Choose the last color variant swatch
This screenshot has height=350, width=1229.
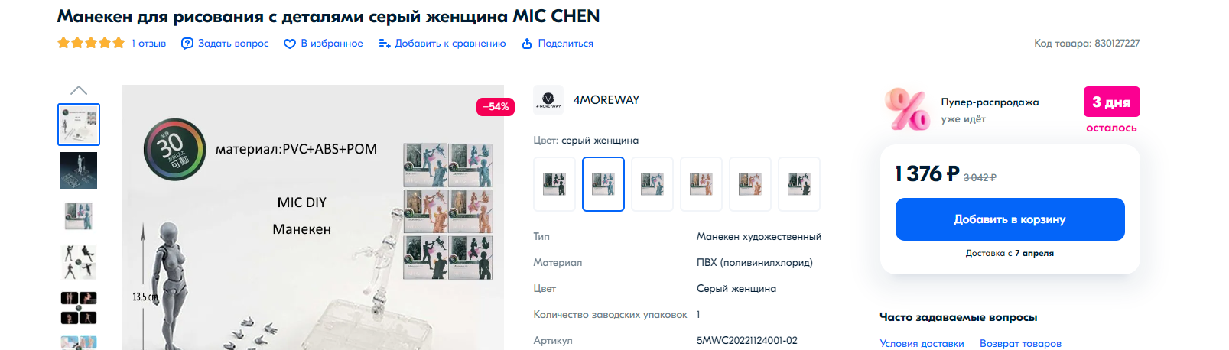pyautogui.click(x=799, y=184)
